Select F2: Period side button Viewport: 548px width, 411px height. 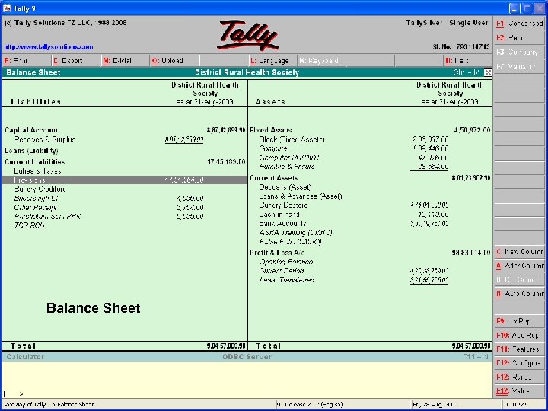[x=519, y=38]
